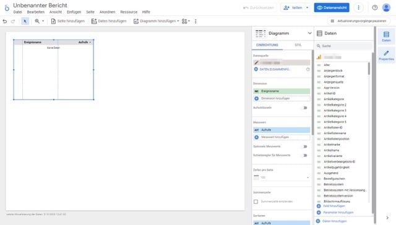This screenshot has height=225, width=396.
Task: Open the toolbar overflow three-dot menu
Action: 196,22
